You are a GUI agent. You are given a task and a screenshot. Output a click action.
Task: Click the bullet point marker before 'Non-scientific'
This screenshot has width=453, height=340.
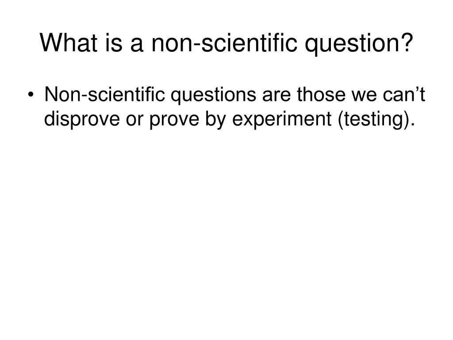click(x=31, y=95)
